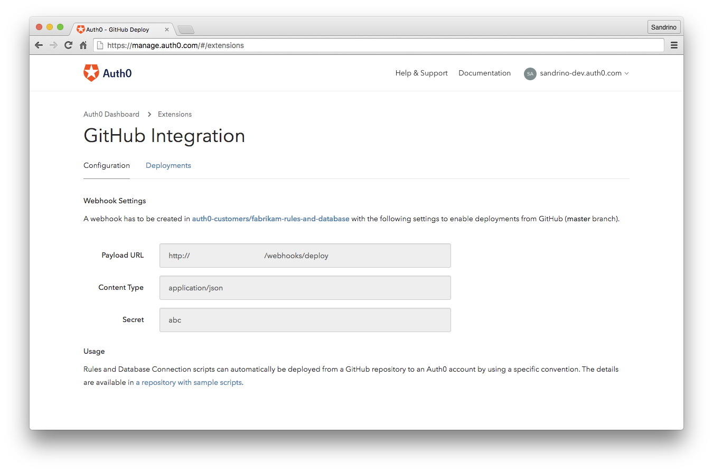Click the forward navigation arrow
The height and width of the screenshot is (472, 713).
53,45
